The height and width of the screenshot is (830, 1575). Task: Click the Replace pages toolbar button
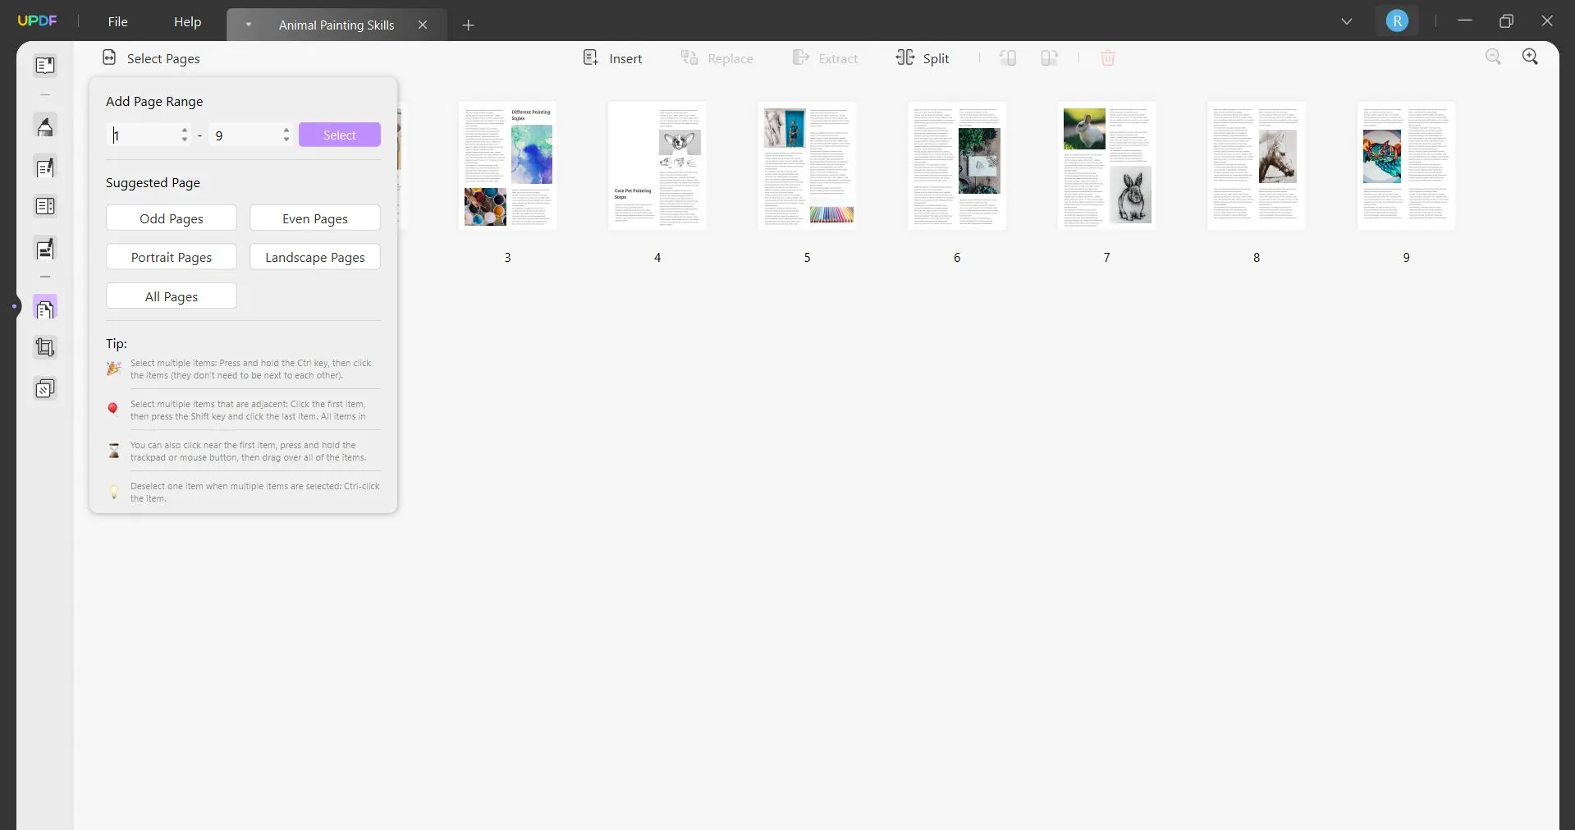pyautogui.click(x=717, y=58)
